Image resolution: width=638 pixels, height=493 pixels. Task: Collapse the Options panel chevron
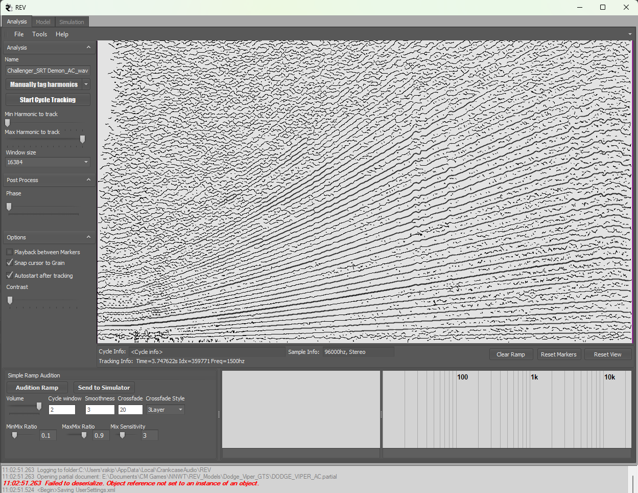[x=88, y=237]
